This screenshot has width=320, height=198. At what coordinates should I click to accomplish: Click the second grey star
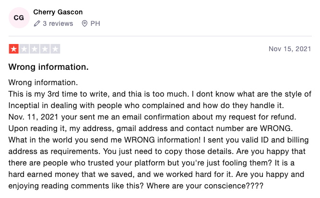tap(24, 49)
